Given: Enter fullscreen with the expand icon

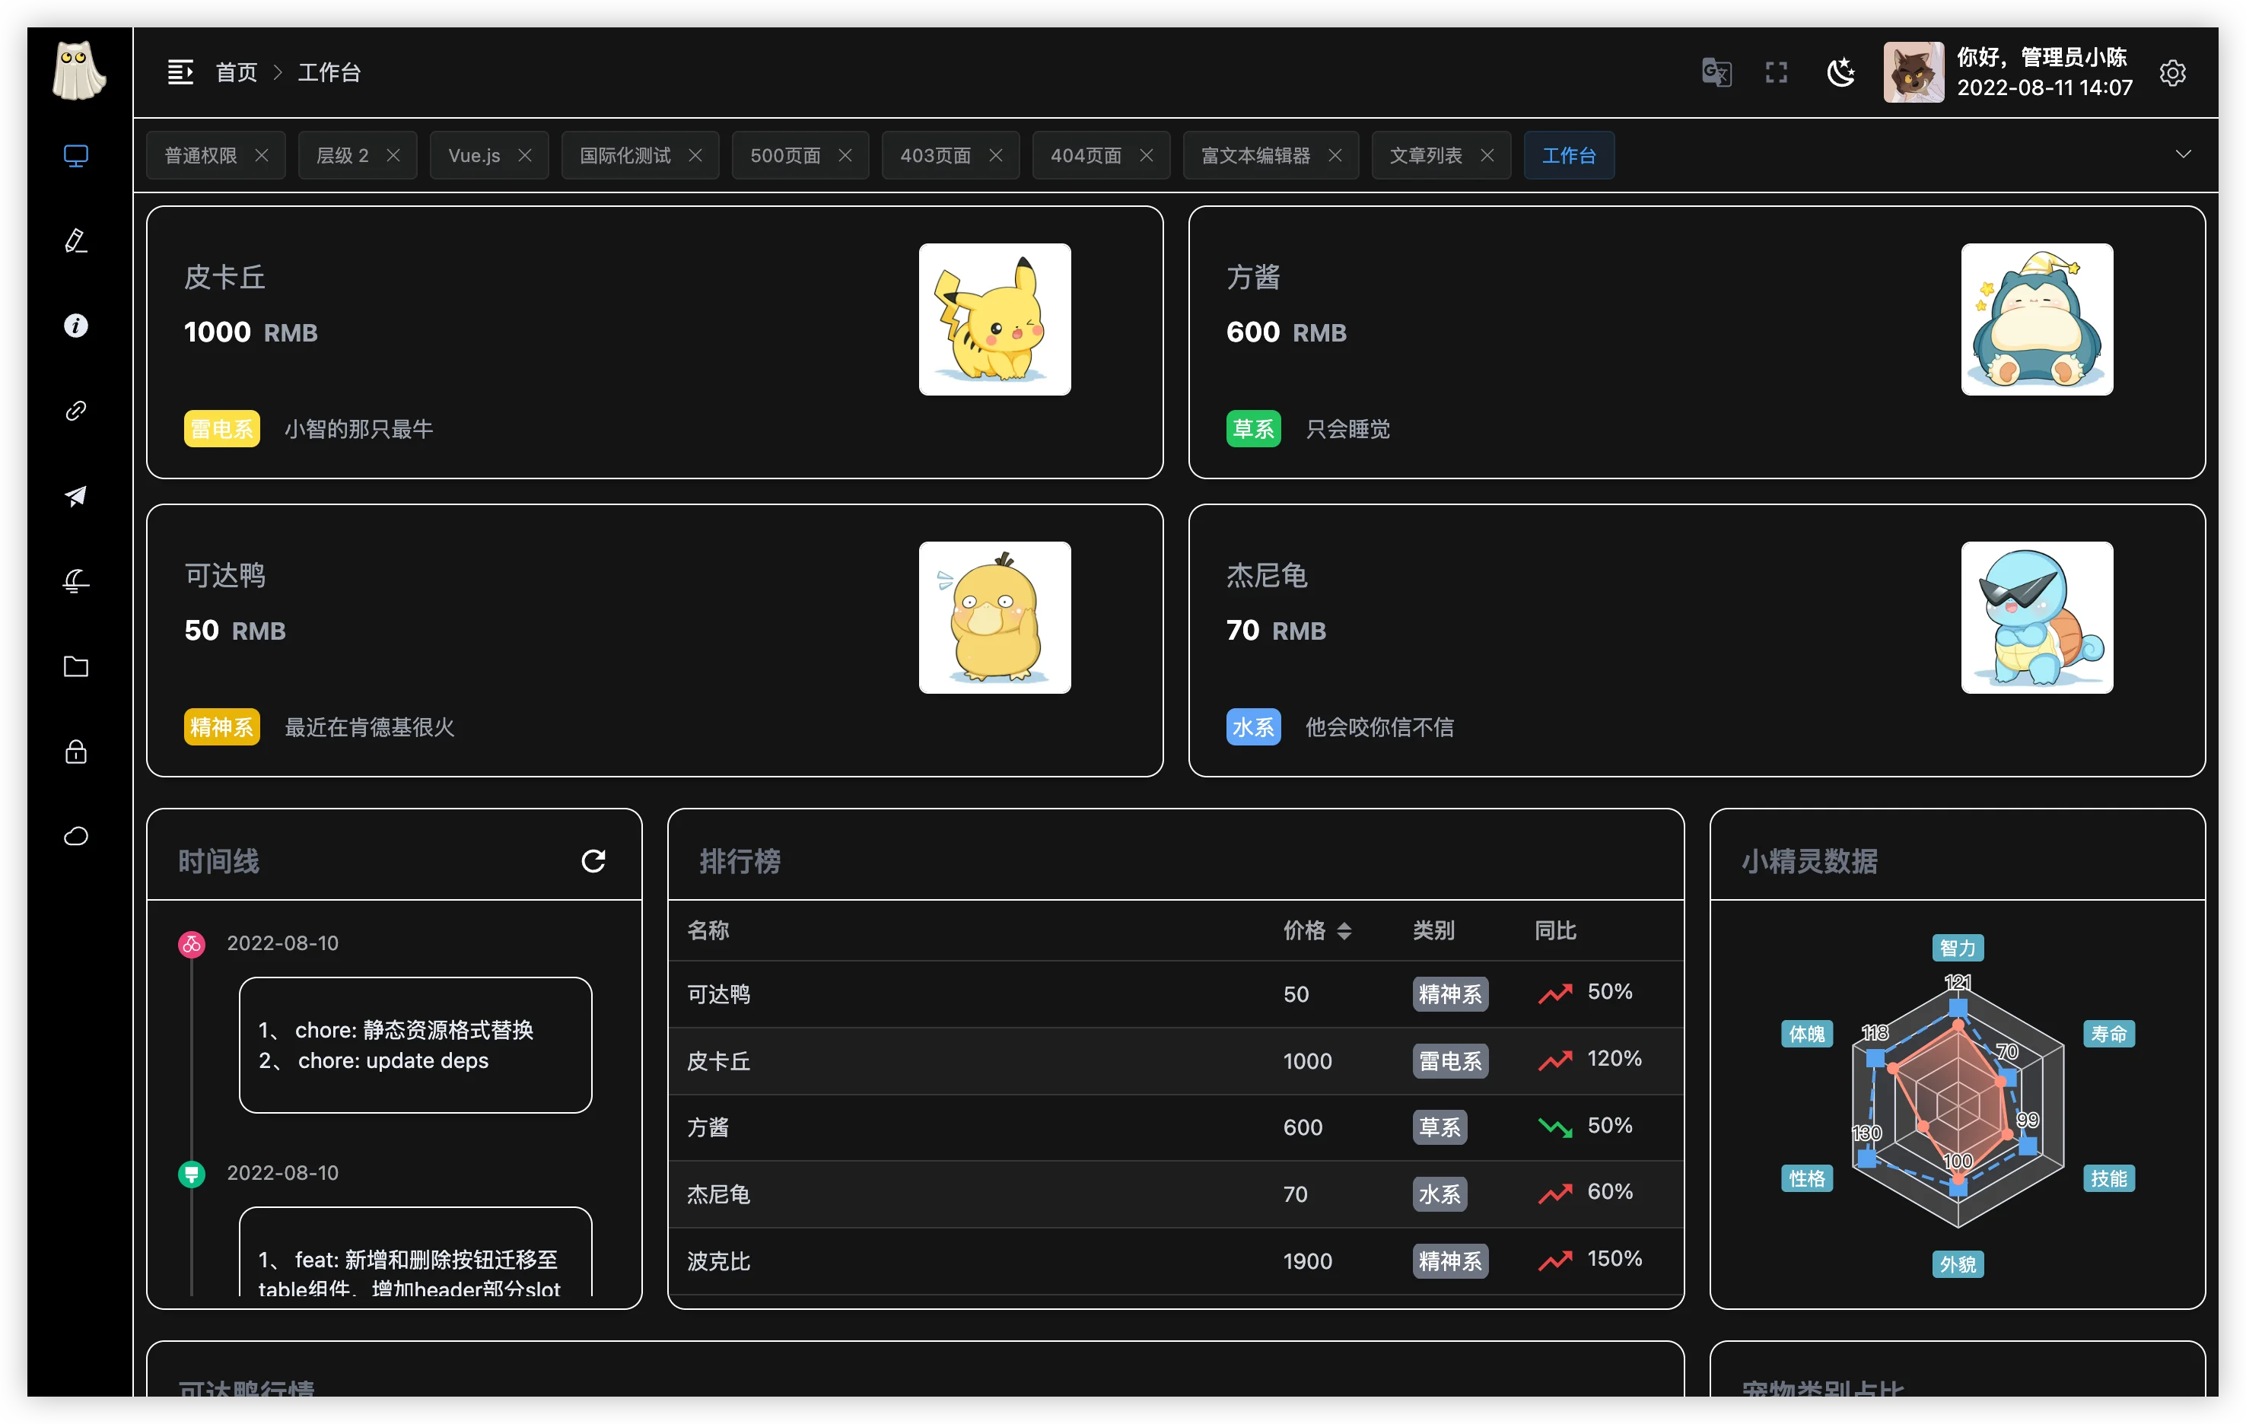Looking at the screenshot, I should 1776,73.
